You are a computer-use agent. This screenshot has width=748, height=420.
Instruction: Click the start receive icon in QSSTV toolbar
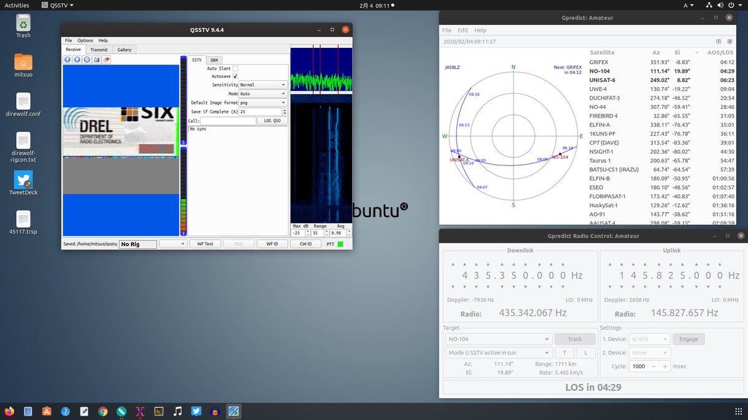click(x=67, y=60)
